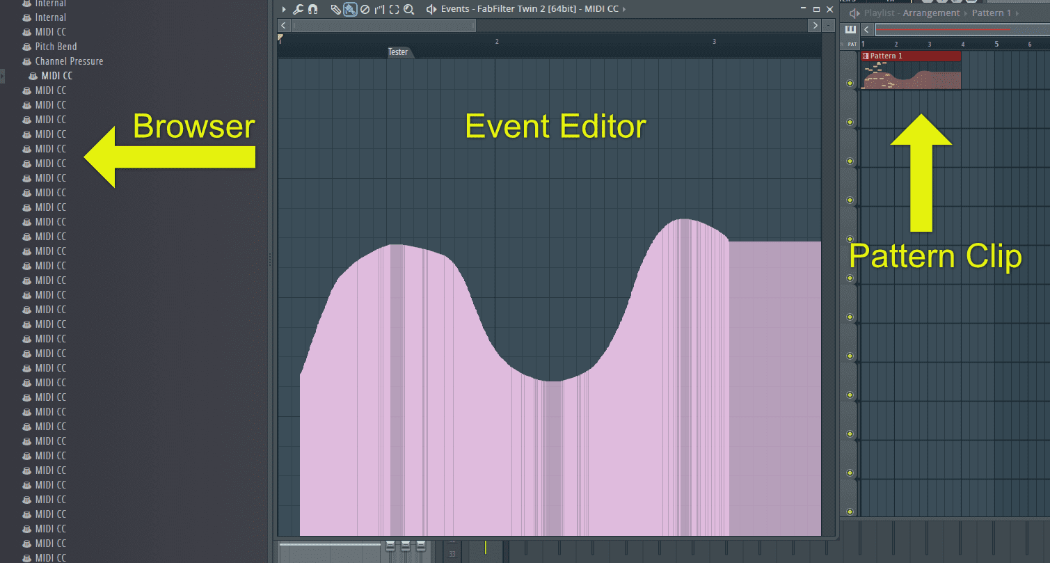Select the rectangular Select tool

tap(393, 9)
